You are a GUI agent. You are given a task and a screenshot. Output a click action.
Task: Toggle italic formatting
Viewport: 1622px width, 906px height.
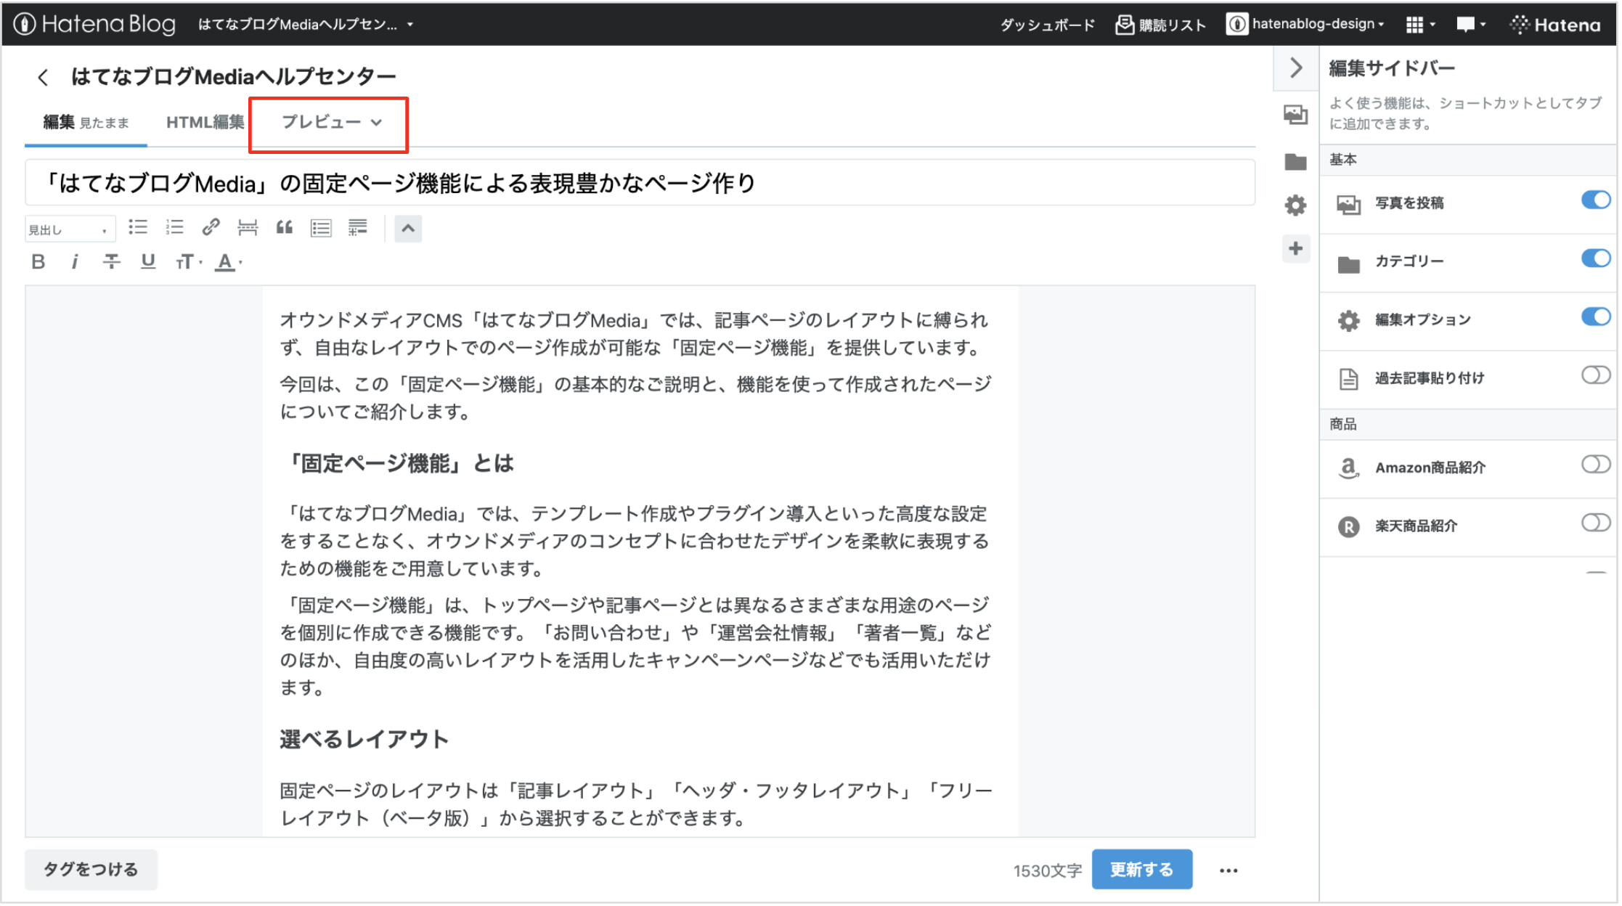(74, 261)
